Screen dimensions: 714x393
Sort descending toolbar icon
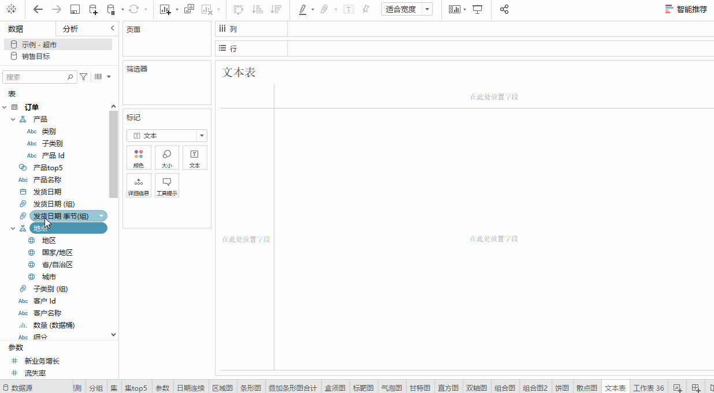[x=276, y=9]
